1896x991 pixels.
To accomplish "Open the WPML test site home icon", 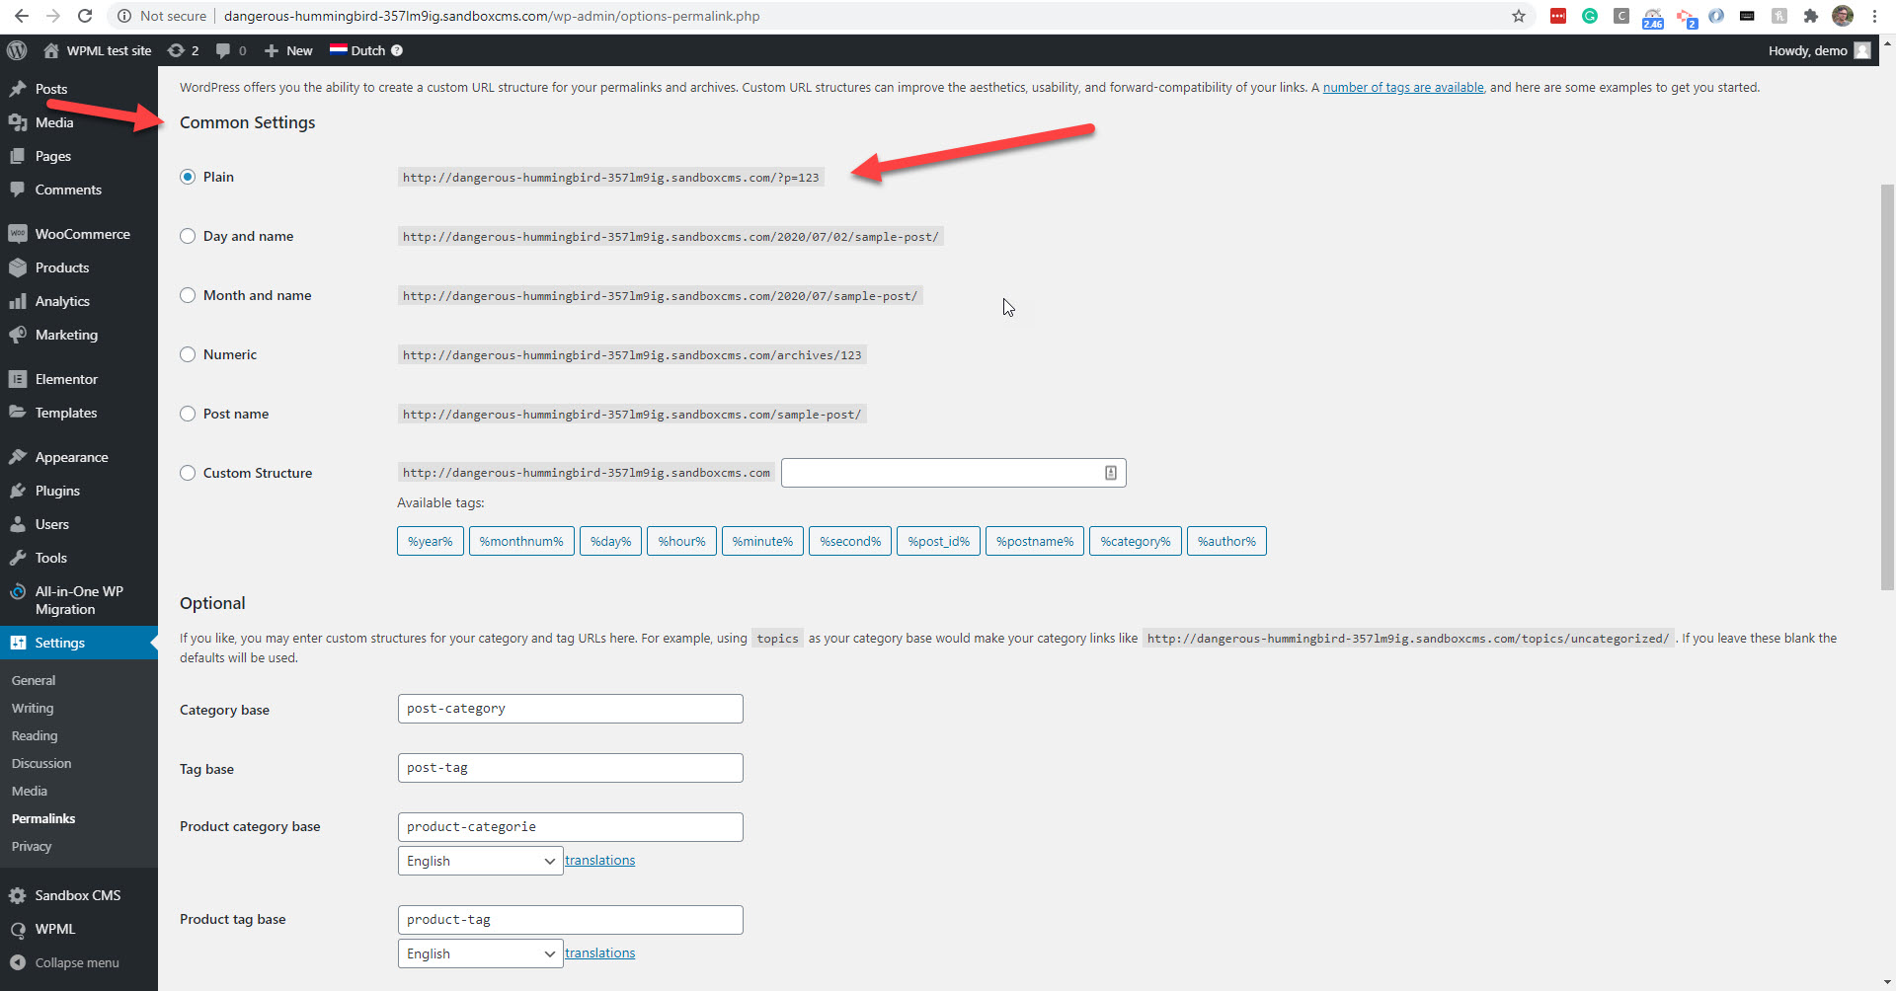I will (51, 50).
